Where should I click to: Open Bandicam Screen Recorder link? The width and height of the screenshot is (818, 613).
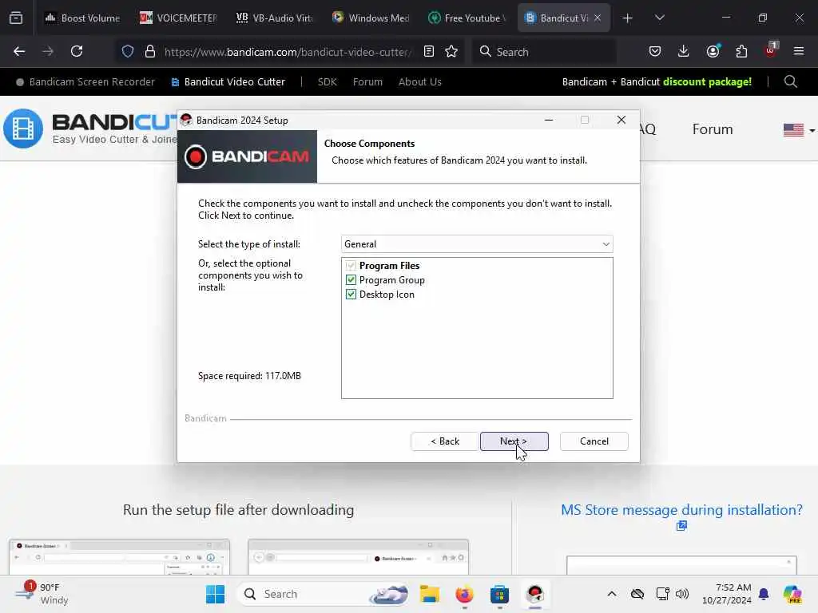85,82
